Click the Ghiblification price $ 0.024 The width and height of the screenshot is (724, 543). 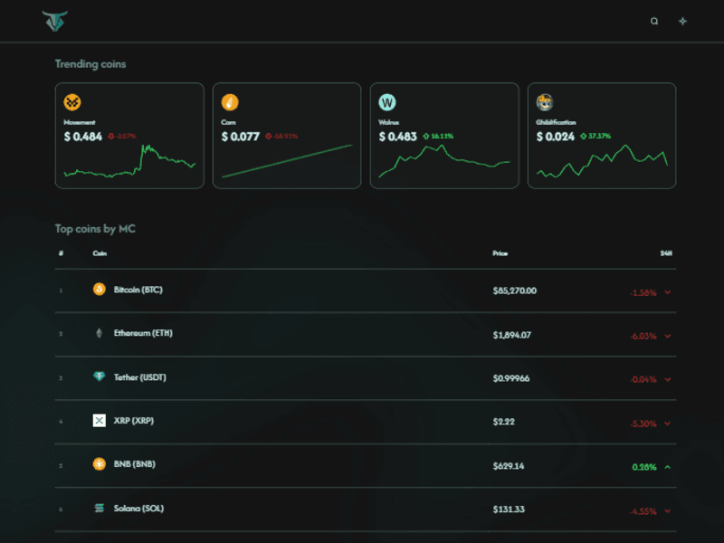556,137
